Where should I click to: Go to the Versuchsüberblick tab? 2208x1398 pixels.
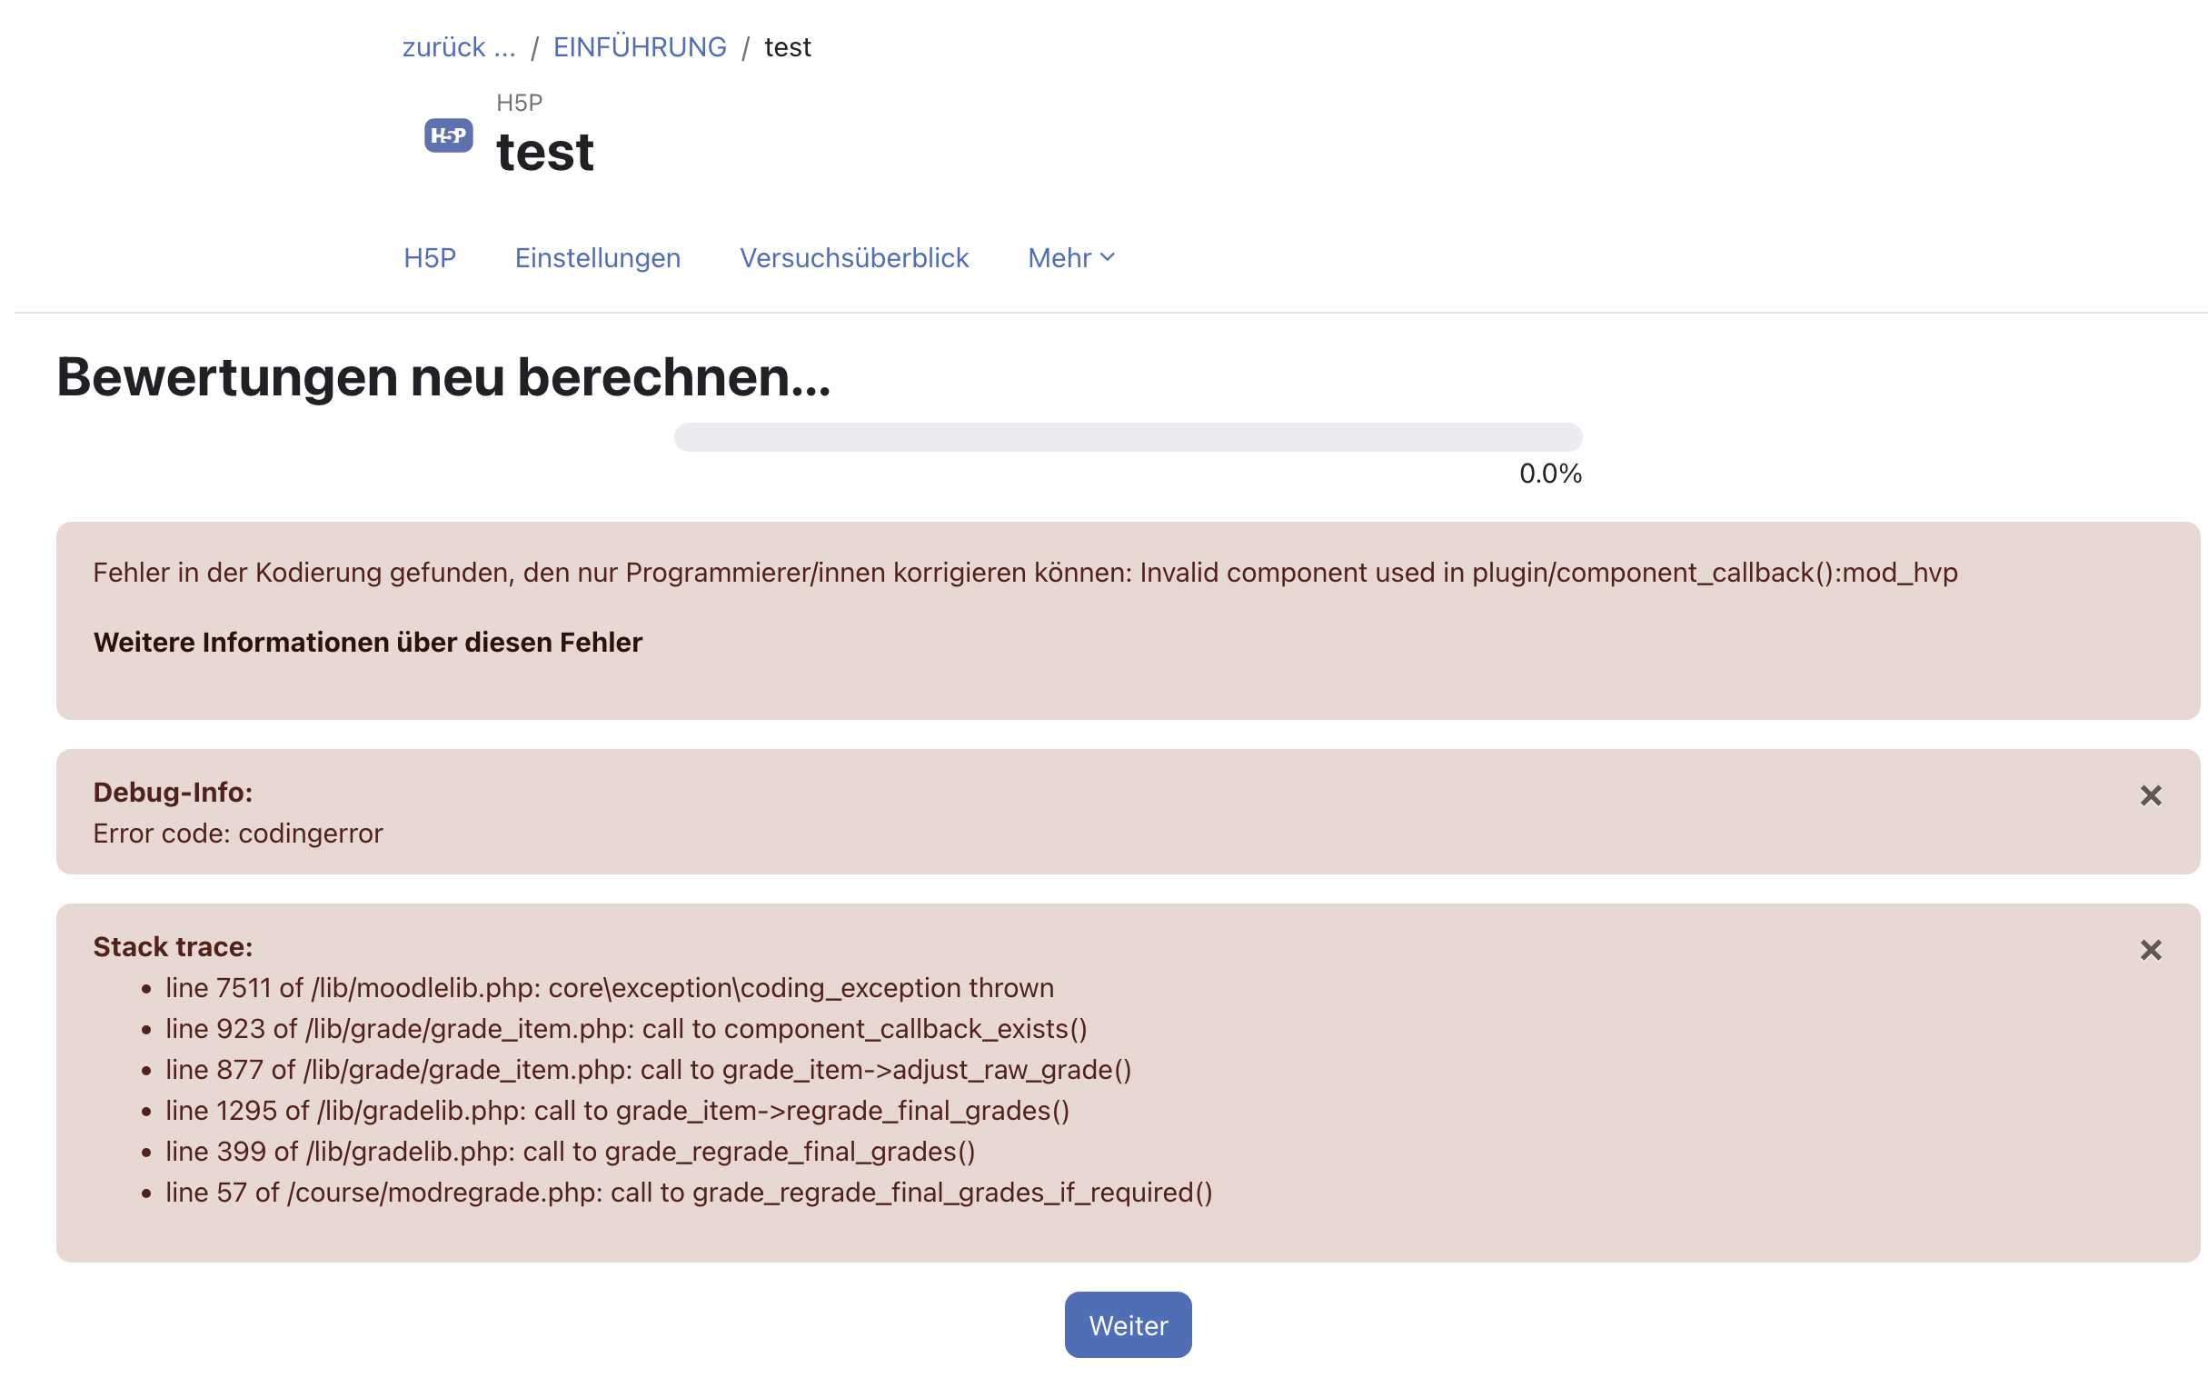tap(854, 258)
